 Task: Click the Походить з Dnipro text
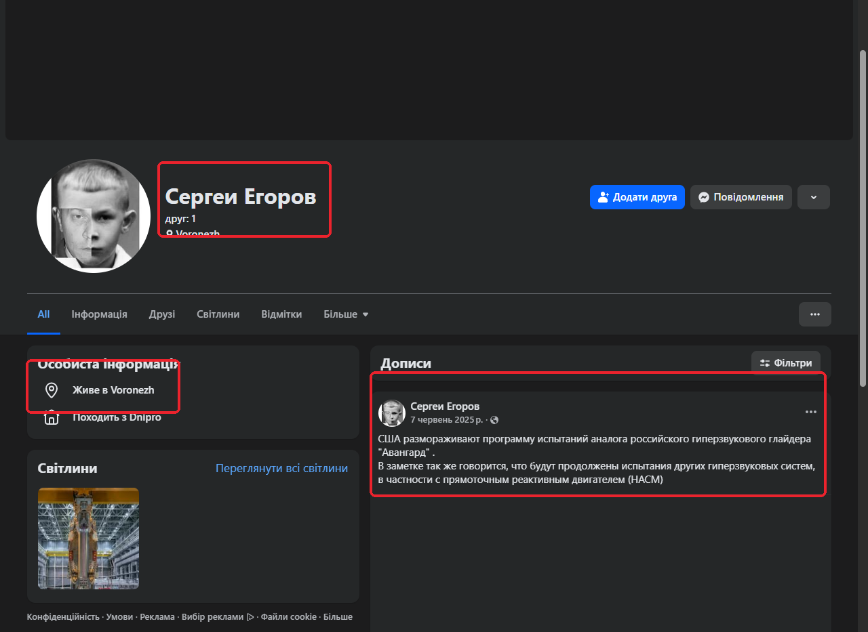pyautogui.click(x=117, y=417)
